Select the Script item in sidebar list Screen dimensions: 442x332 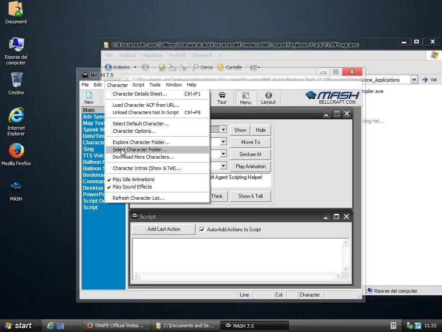pos(91,207)
